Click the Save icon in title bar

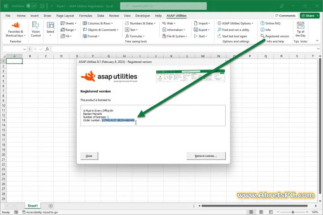tap(42, 6)
